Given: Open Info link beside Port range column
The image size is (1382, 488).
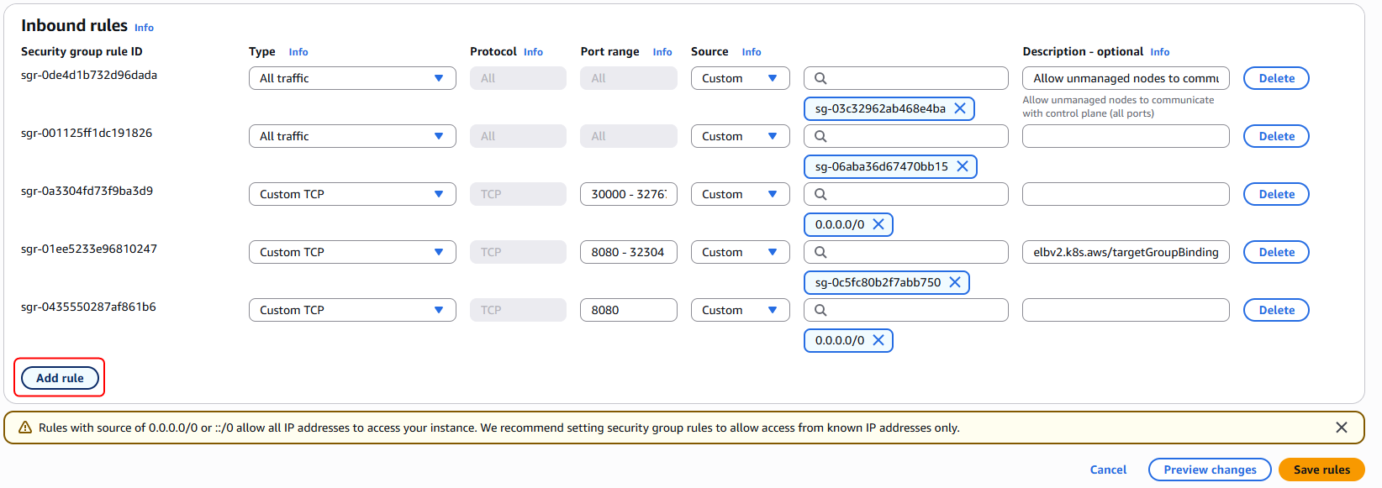Looking at the screenshot, I should 662,52.
